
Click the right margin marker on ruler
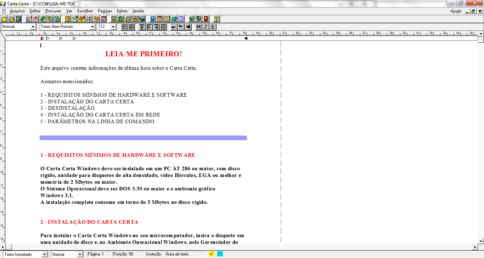coord(246,38)
